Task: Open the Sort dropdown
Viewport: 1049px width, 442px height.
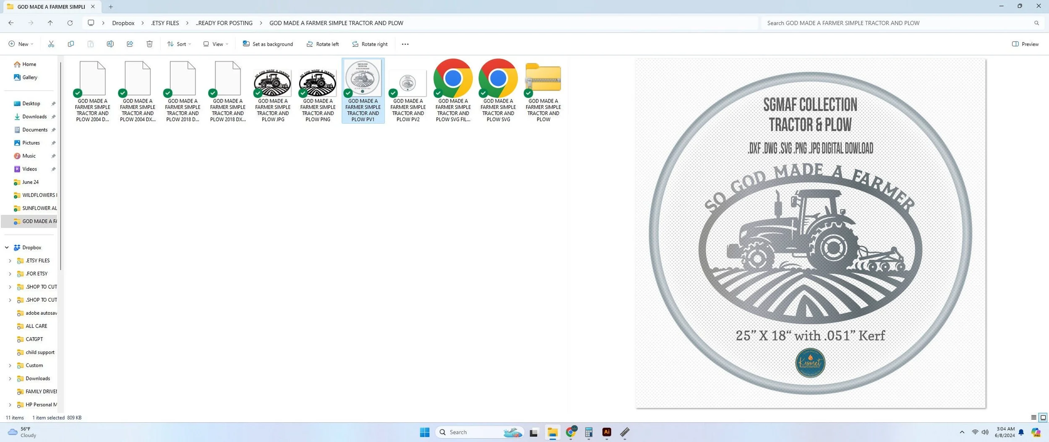Action: [x=179, y=44]
